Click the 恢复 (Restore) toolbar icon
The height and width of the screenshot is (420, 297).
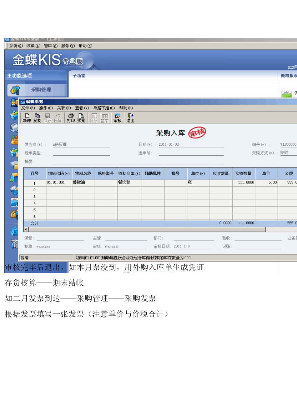point(58,118)
